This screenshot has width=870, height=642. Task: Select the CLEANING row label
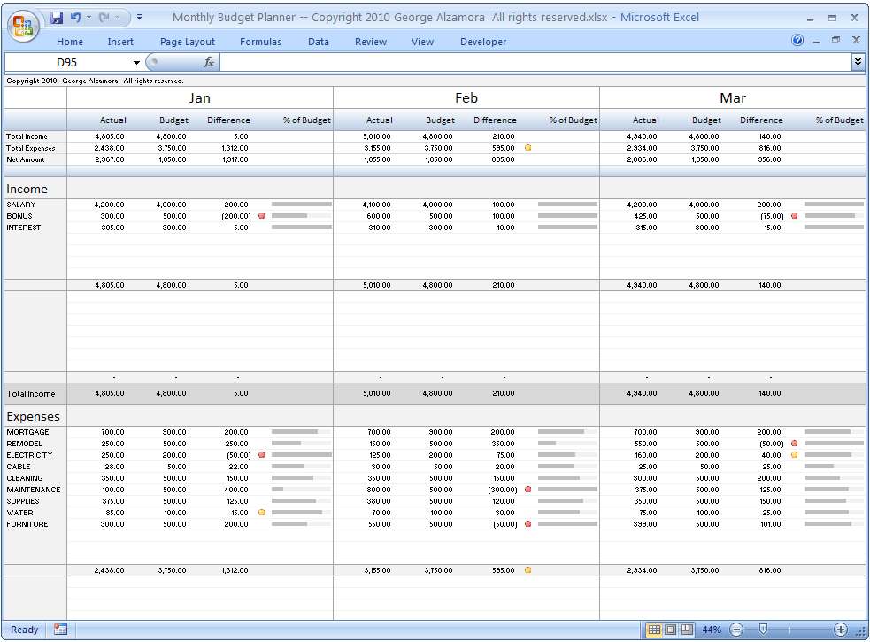tap(25, 478)
